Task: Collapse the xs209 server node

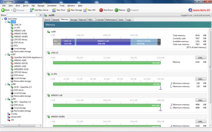Action: (6, 99)
